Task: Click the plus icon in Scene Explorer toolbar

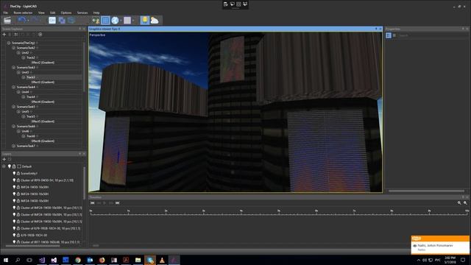Action: pos(4,35)
